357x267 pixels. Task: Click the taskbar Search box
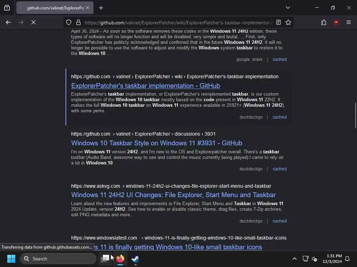pos(58,259)
